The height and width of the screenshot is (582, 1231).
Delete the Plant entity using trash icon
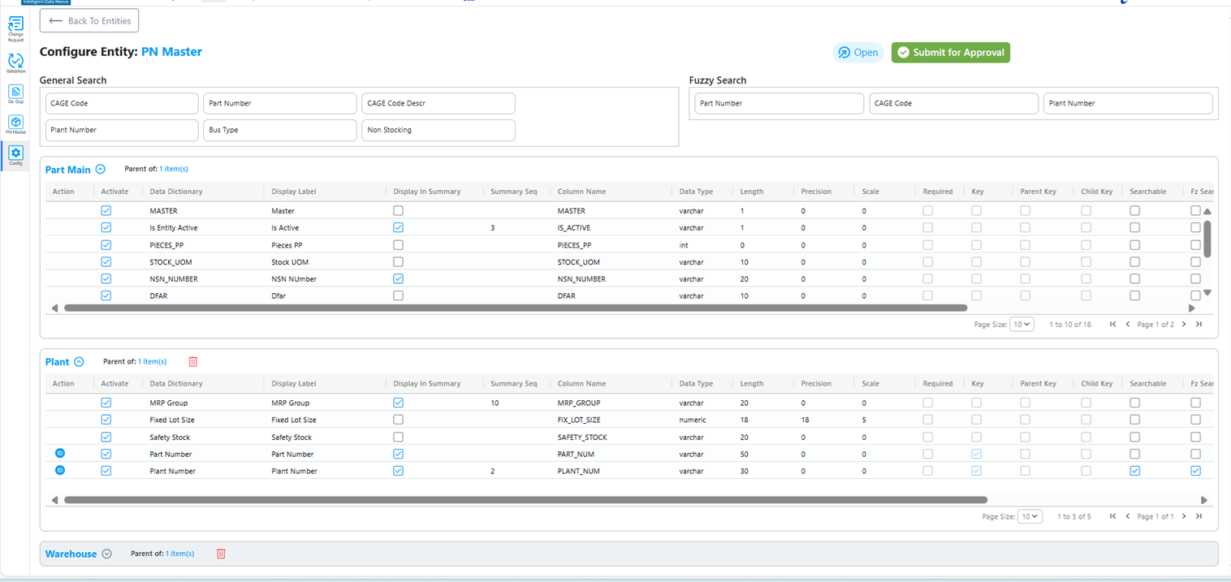[193, 362]
